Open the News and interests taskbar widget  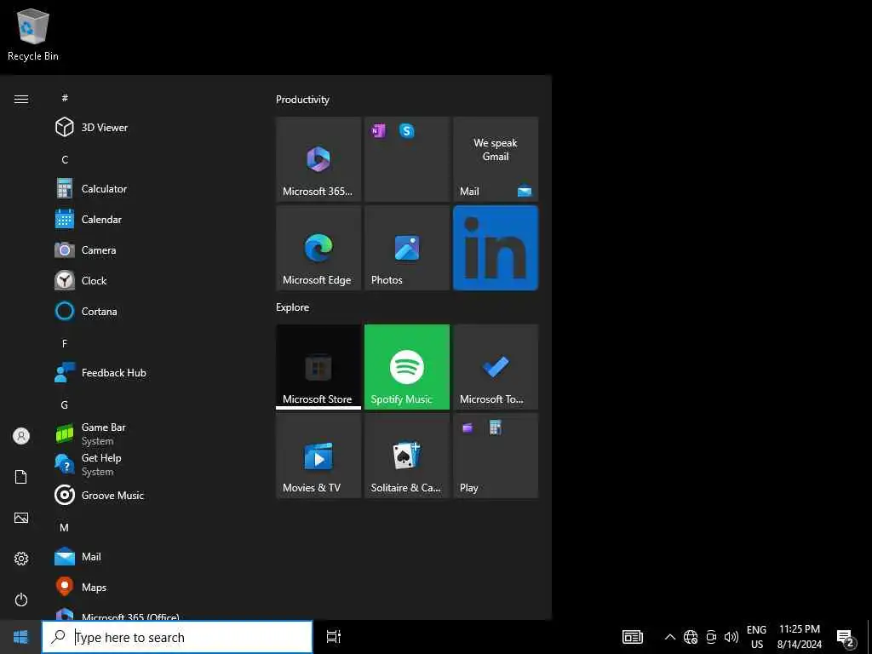coord(633,637)
